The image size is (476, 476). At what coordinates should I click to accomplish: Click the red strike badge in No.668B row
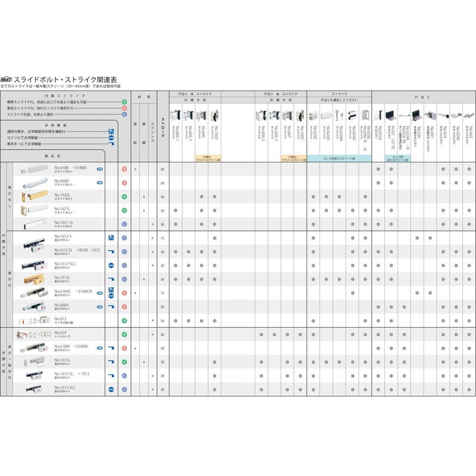(125, 183)
